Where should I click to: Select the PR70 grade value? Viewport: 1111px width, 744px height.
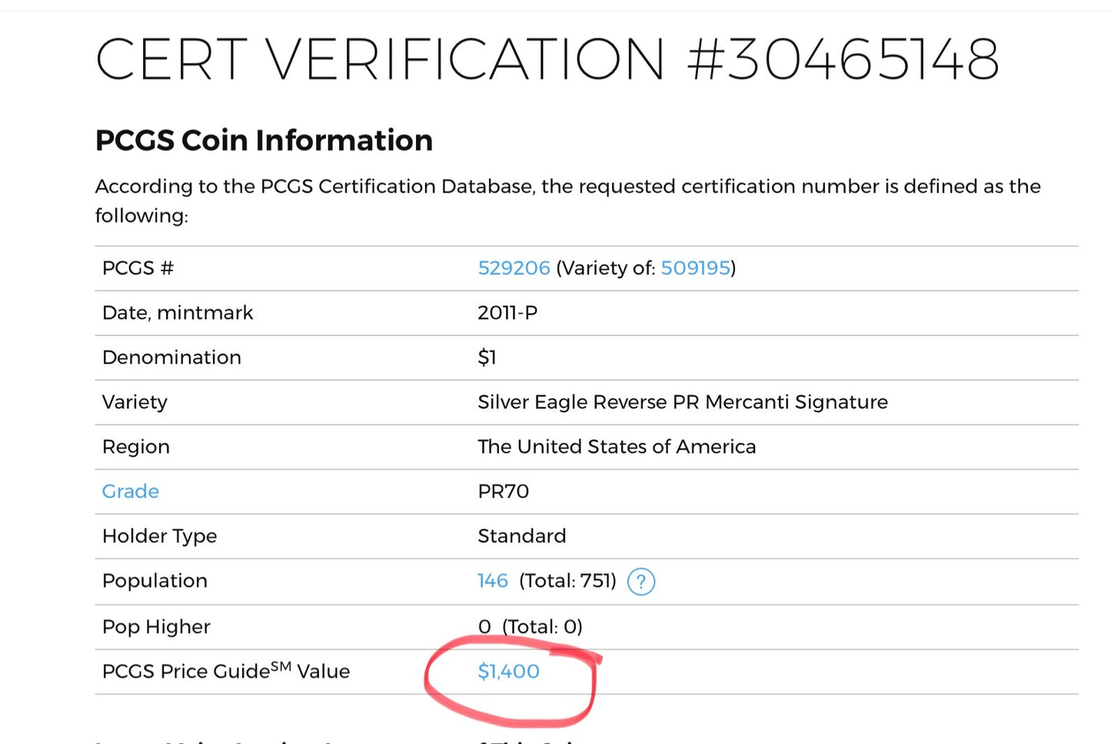(x=503, y=491)
